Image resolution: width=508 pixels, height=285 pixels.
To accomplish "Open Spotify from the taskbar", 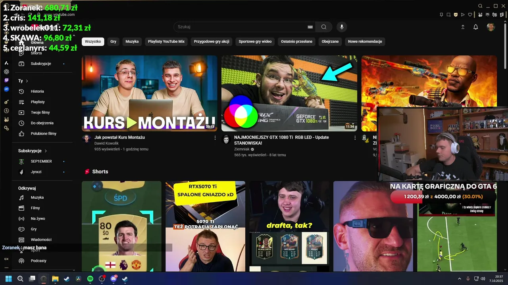I will [90, 279].
